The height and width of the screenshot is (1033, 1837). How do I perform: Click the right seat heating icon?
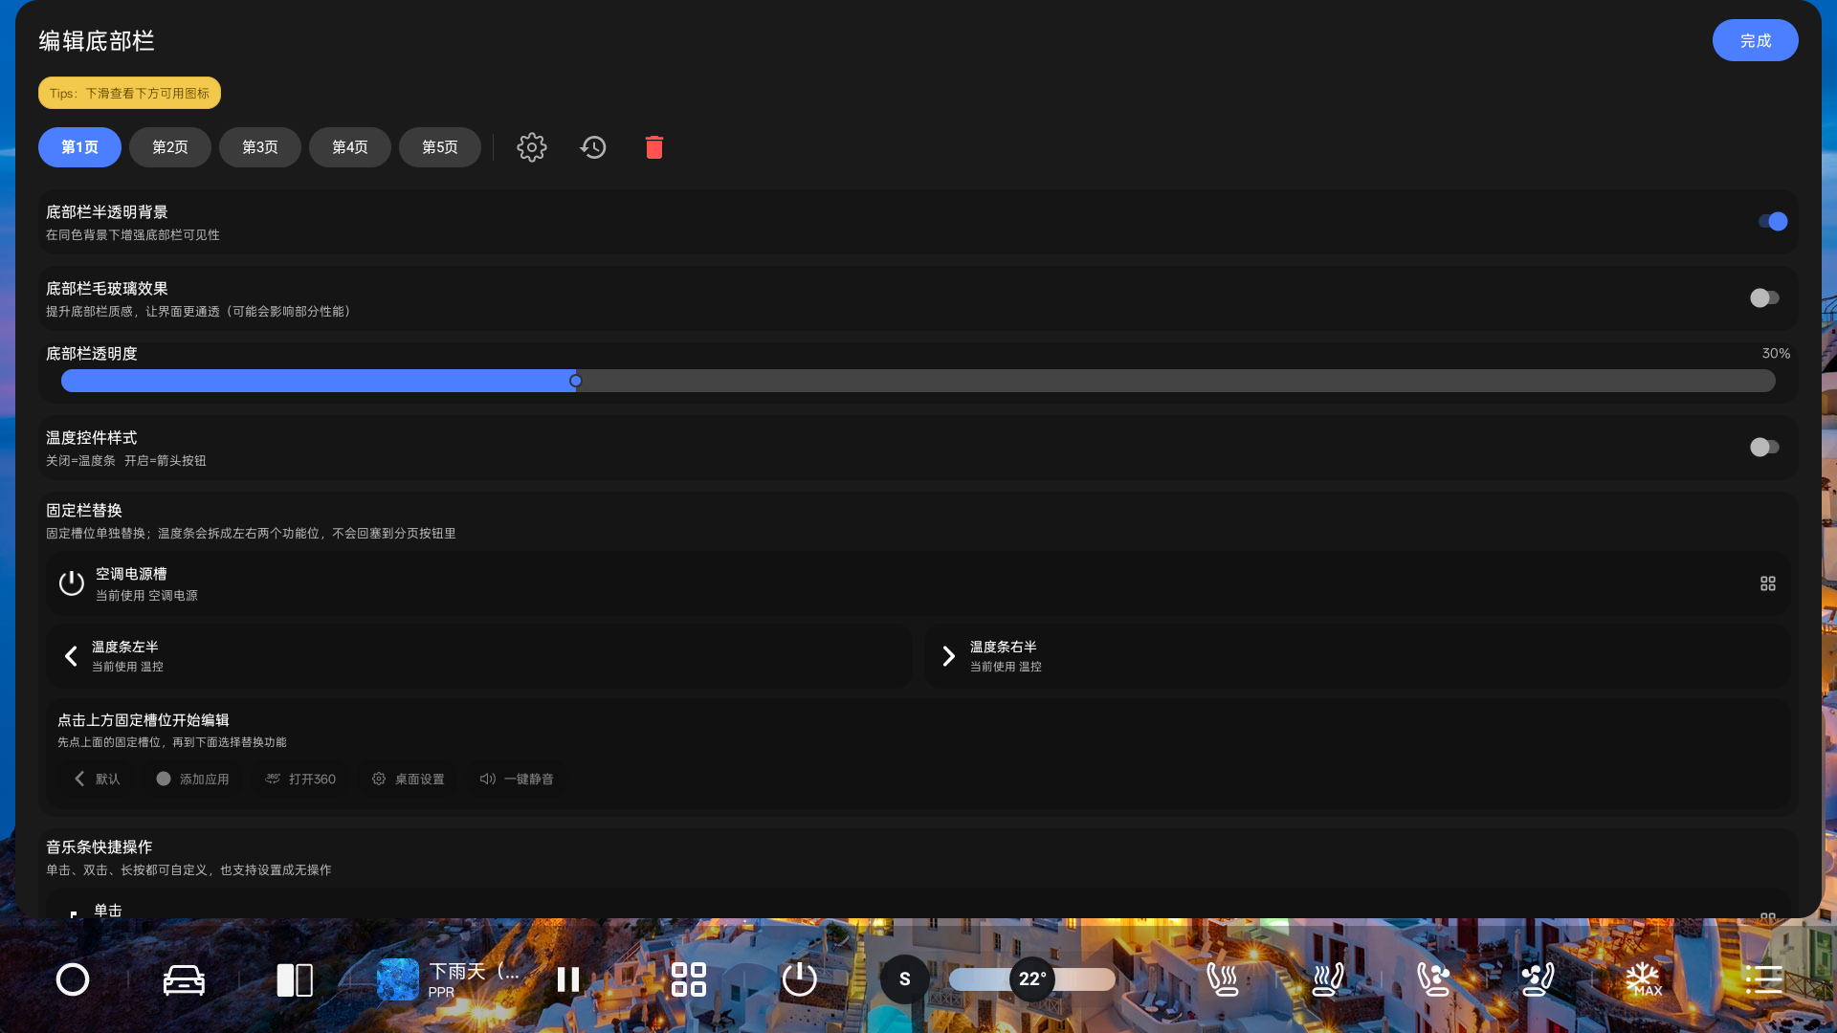(1328, 979)
